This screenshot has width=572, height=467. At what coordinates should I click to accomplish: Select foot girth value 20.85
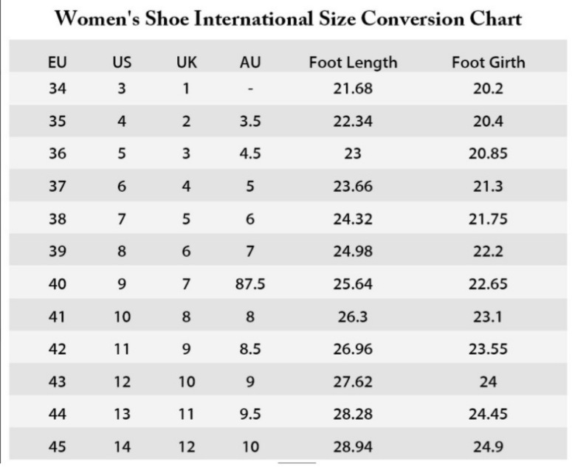pyautogui.click(x=488, y=153)
